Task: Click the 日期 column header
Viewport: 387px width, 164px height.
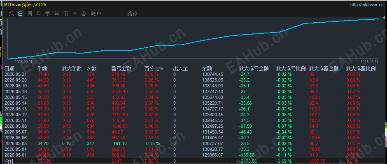Action: [x=9, y=69]
